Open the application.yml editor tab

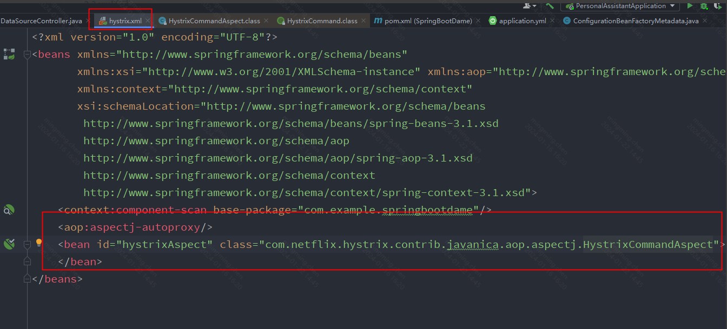click(522, 21)
